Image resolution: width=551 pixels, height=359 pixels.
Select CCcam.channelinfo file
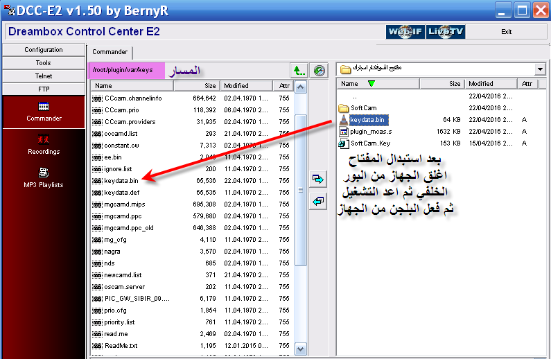coord(133,98)
